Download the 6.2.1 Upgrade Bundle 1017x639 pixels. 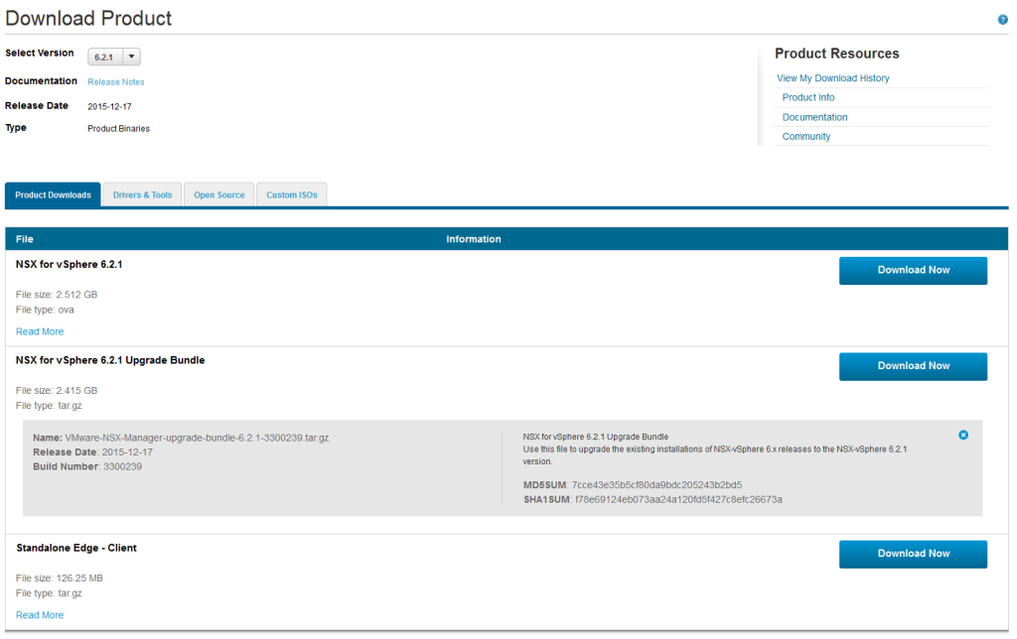click(x=914, y=366)
